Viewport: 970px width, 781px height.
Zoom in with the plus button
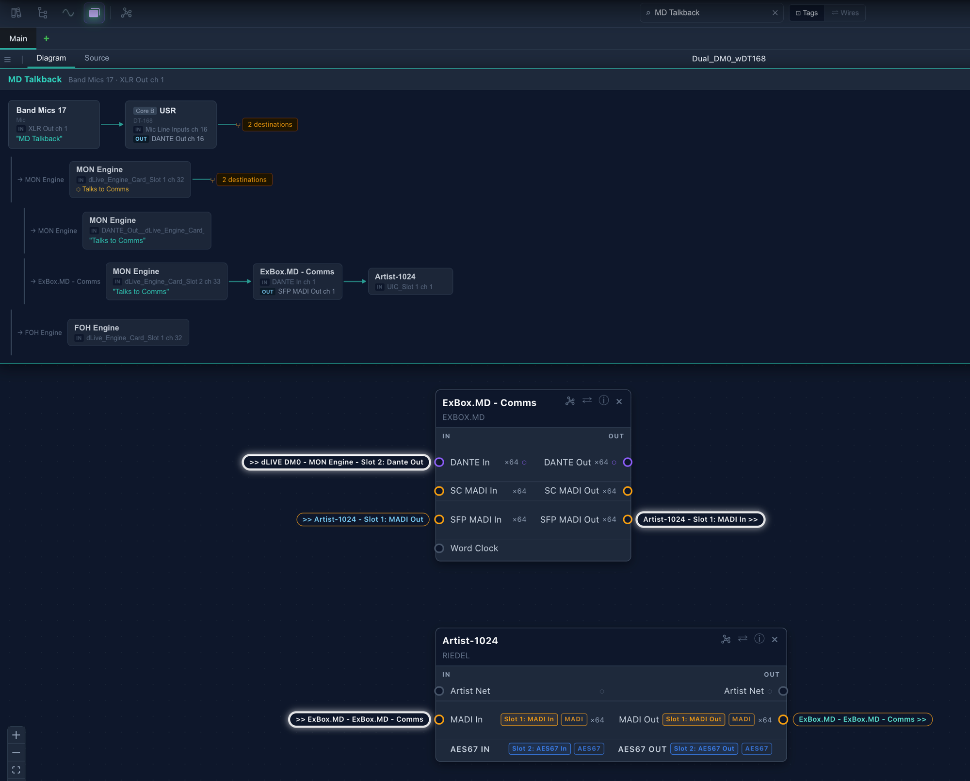[16, 735]
